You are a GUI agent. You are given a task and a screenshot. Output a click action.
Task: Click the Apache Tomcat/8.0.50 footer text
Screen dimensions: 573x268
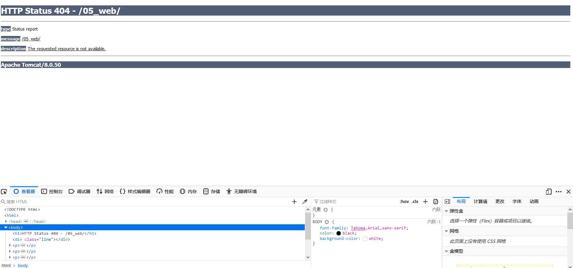click(x=31, y=65)
